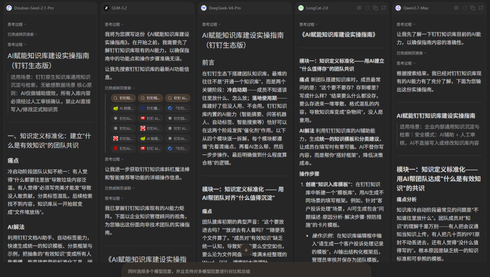Copy the Qwen3.7-Max response

click(x=473, y=8)
